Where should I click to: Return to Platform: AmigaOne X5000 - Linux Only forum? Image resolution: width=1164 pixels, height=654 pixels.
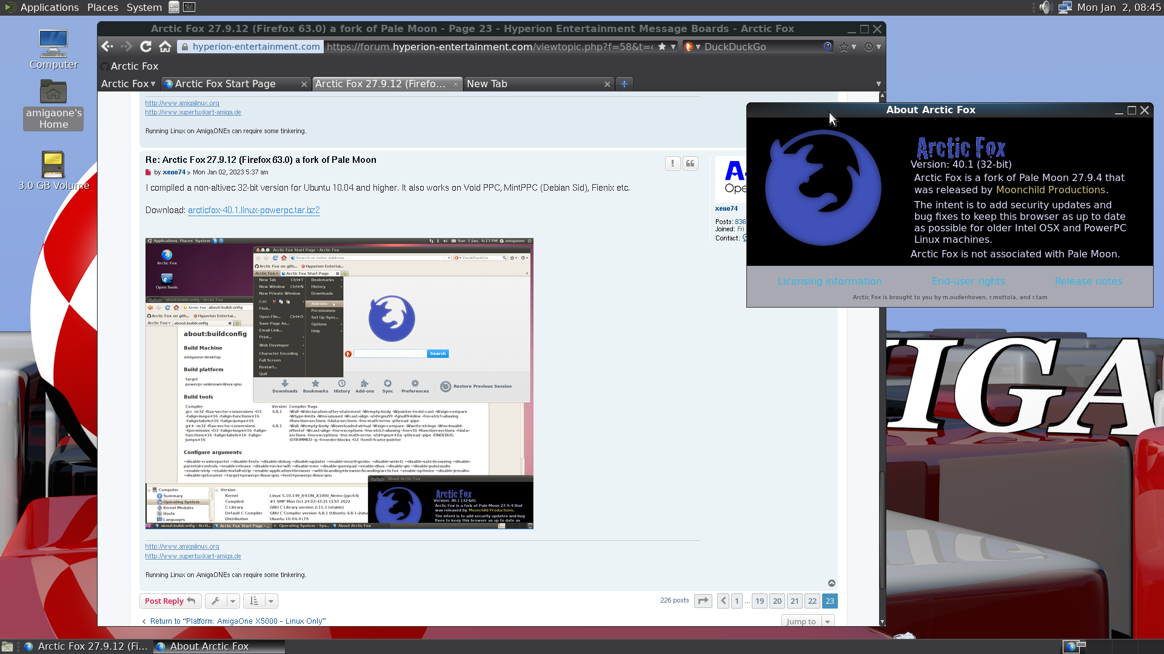coord(238,621)
